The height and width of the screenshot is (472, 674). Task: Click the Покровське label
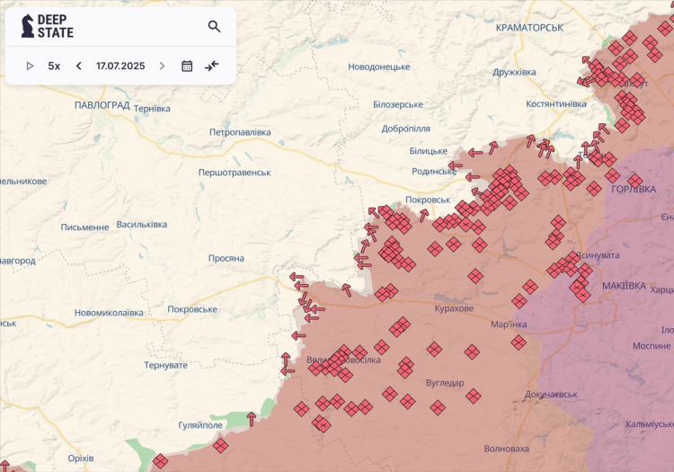tap(192, 309)
